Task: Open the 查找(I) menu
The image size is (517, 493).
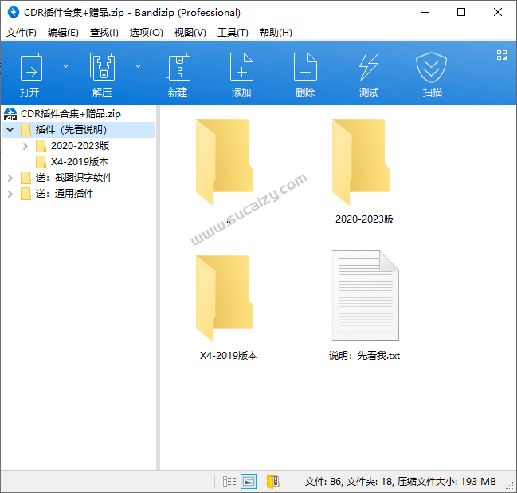Action: (x=104, y=33)
